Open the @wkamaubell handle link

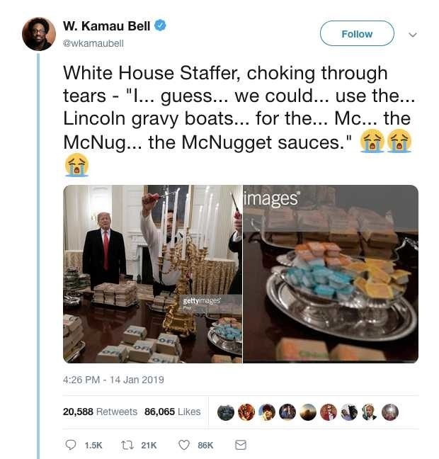click(x=93, y=43)
